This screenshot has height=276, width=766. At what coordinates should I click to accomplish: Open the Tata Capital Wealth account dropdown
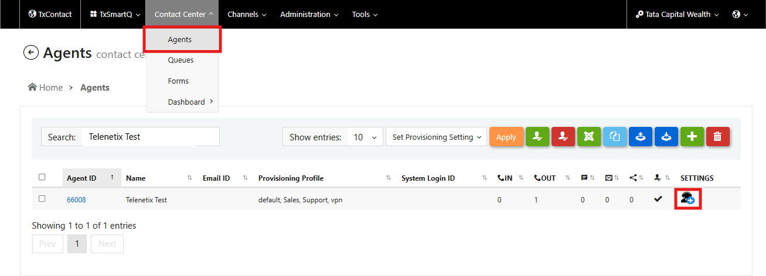[677, 14]
